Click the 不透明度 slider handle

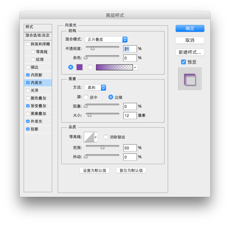tap(92, 48)
